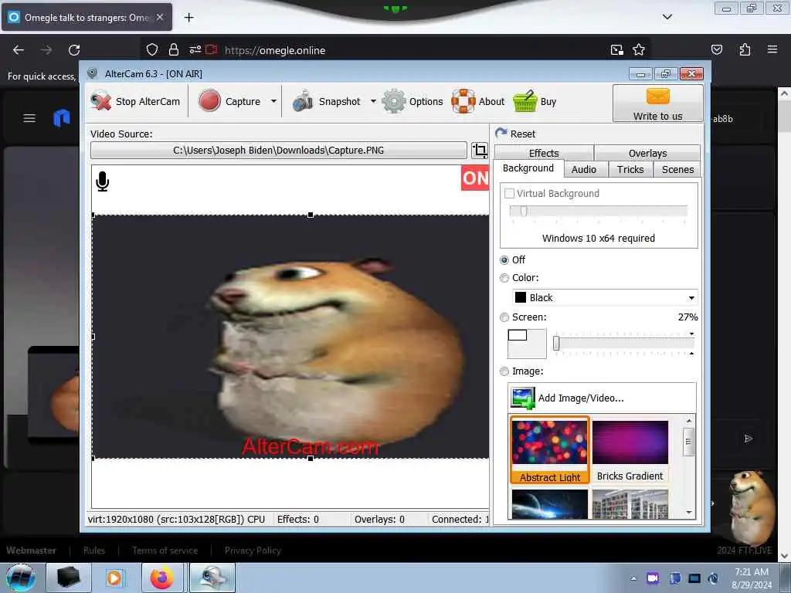Click the red Capture record button
The height and width of the screenshot is (593, 791).
click(209, 101)
